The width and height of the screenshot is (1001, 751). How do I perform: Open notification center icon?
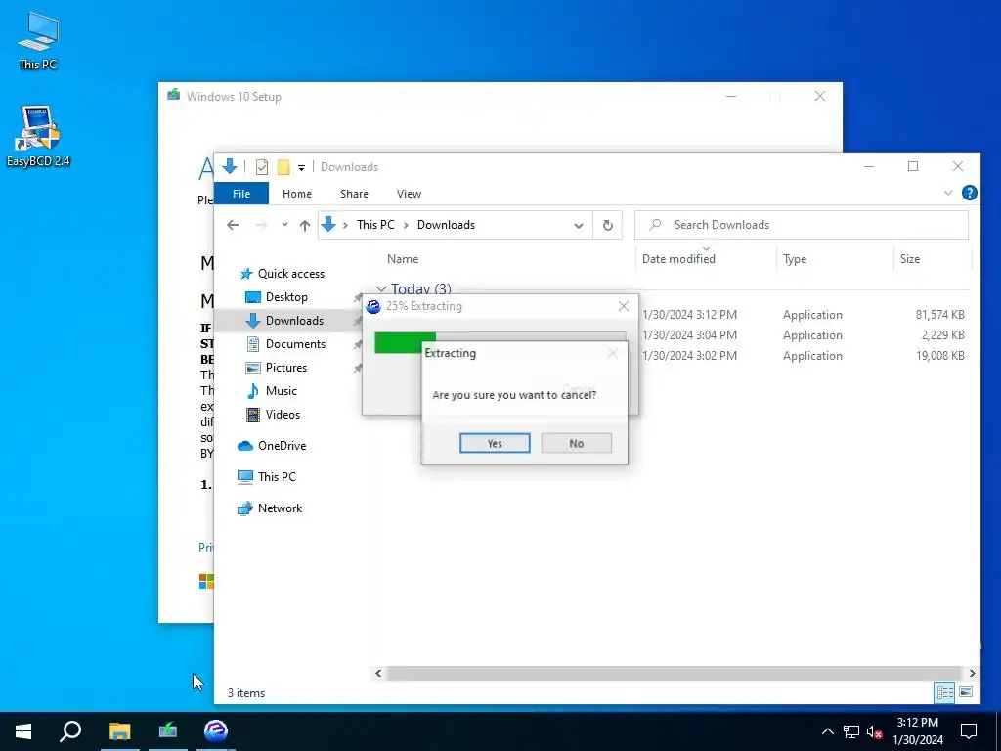(969, 731)
